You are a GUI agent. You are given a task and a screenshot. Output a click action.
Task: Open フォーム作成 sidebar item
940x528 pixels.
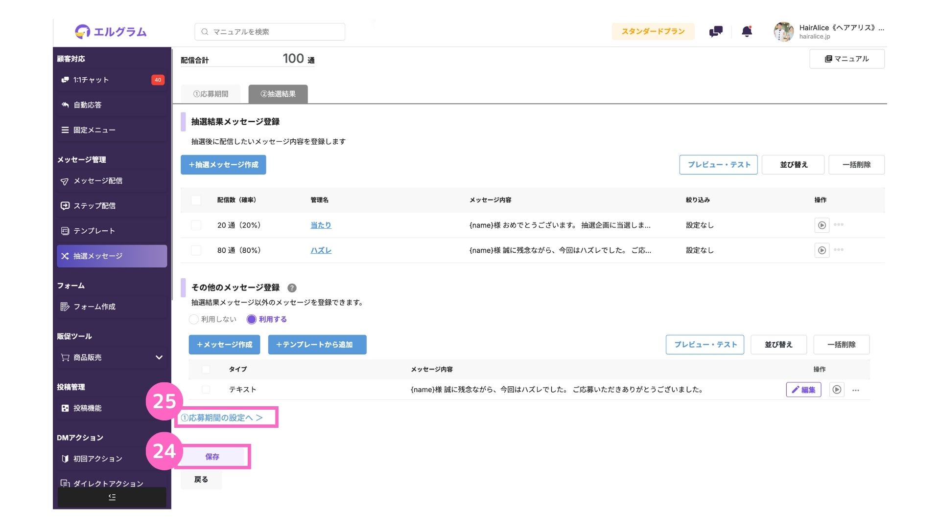[x=112, y=307]
